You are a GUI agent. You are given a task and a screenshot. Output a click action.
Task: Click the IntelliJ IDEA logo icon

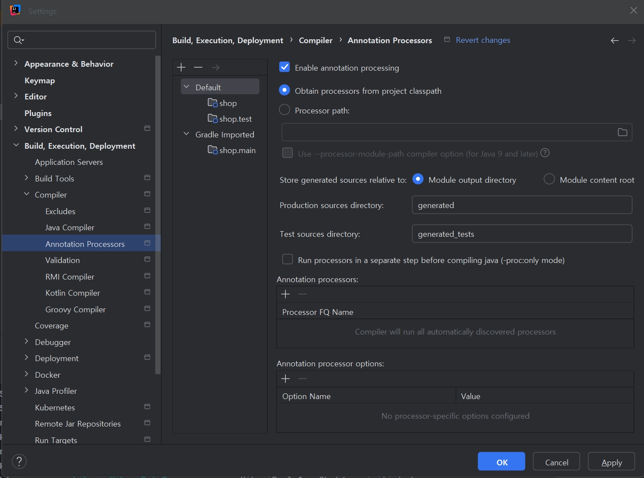(15, 10)
